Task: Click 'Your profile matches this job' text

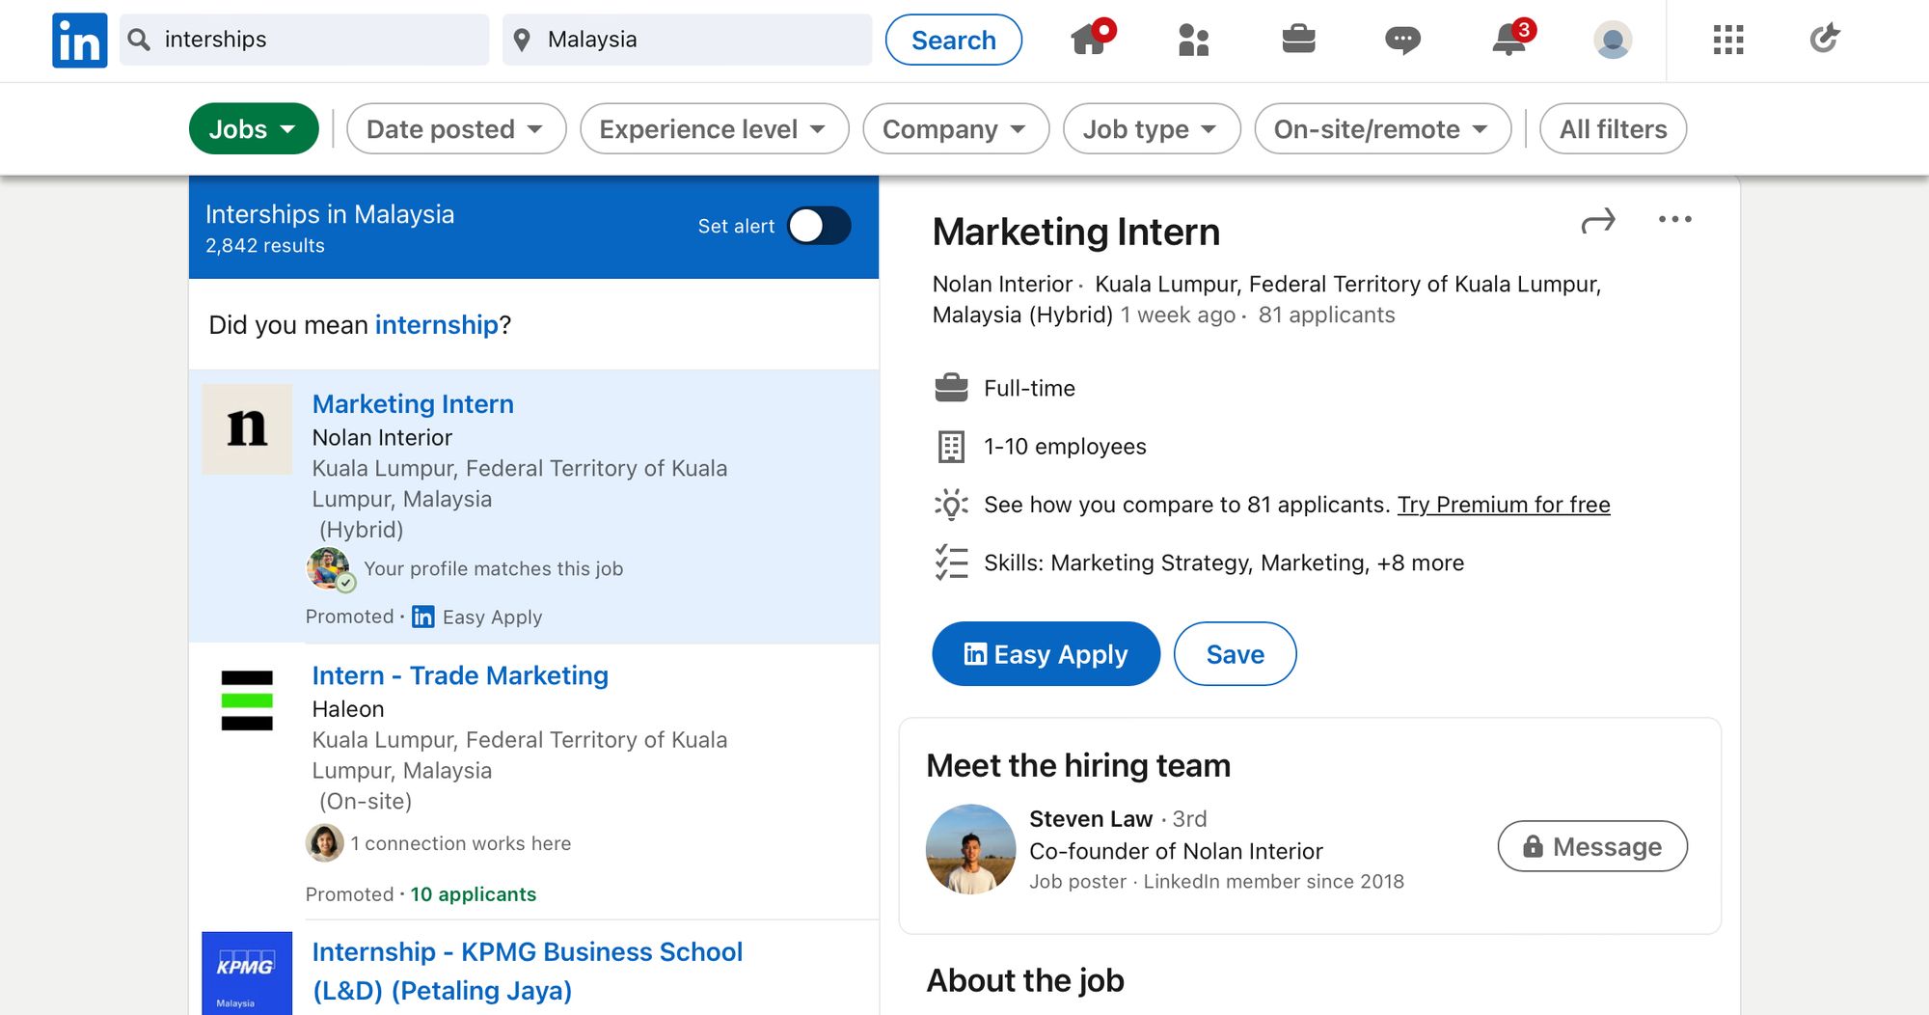Action: click(x=494, y=568)
